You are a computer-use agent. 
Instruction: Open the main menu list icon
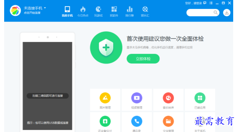pyautogui.click(x=211, y=3)
